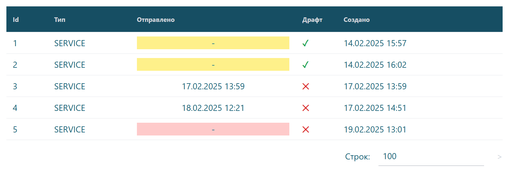Screen dimensions: 509x178
Task: Click created date 19.02.2025 13:01
Action: (x=375, y=129)
